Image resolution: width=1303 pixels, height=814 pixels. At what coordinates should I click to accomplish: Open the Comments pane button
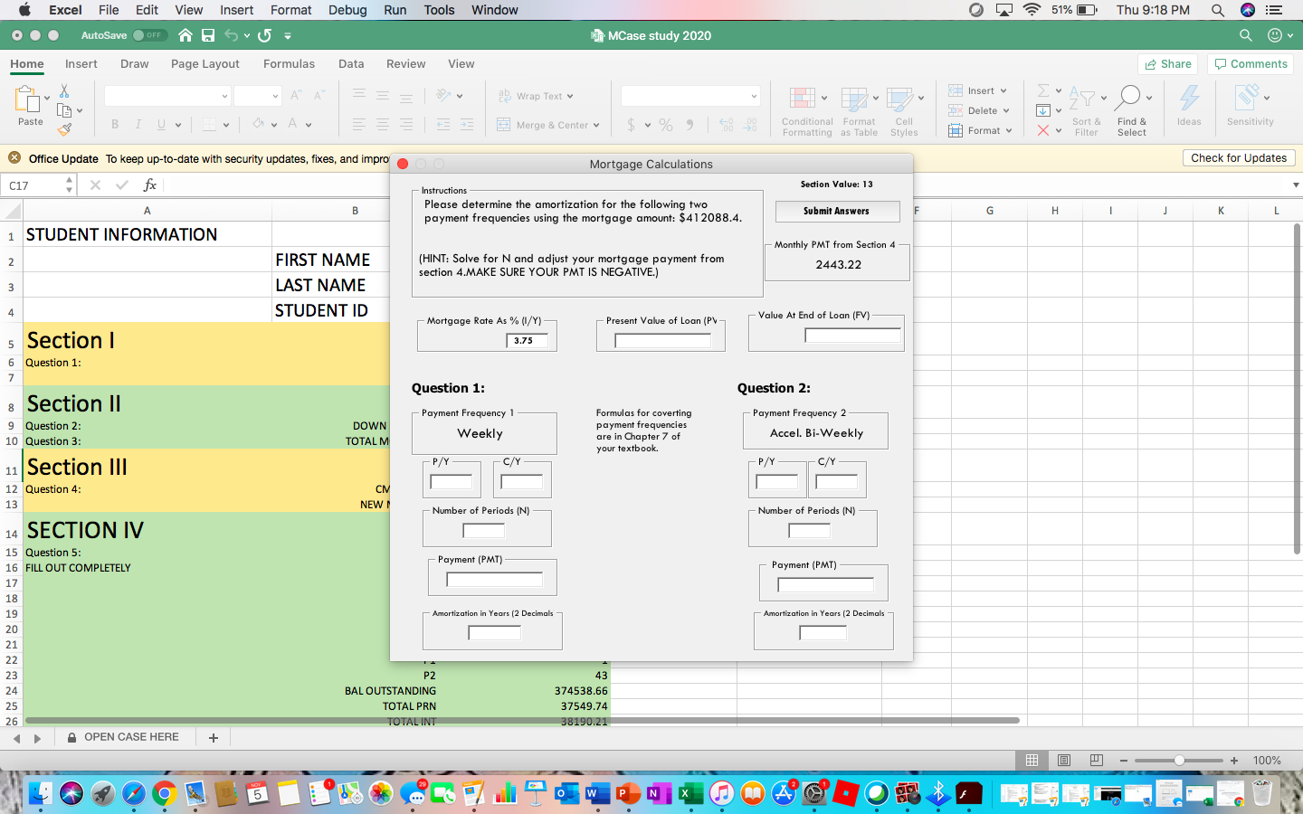point(1251,64)
